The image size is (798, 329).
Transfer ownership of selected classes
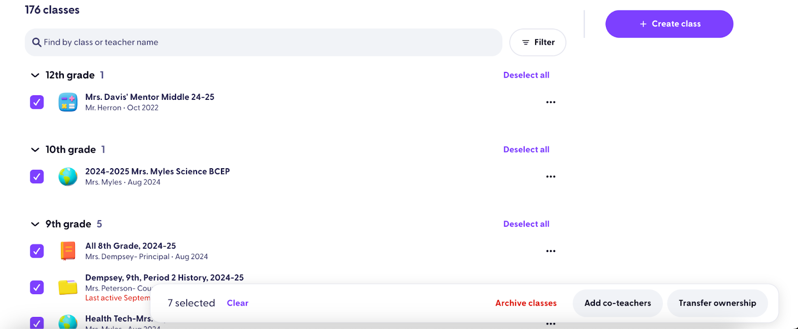pyautogui.click(x=717, y=303)
